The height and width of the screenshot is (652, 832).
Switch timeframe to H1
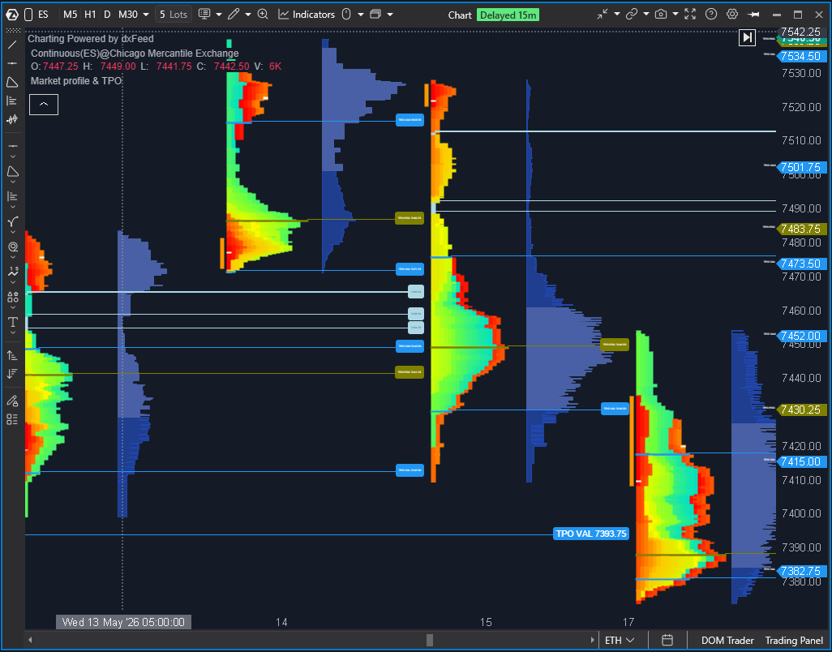[x=90, y=15]
